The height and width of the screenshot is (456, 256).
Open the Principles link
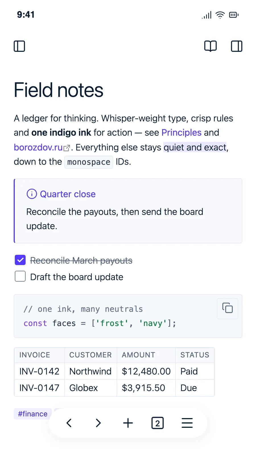click(x=181, y=133)
